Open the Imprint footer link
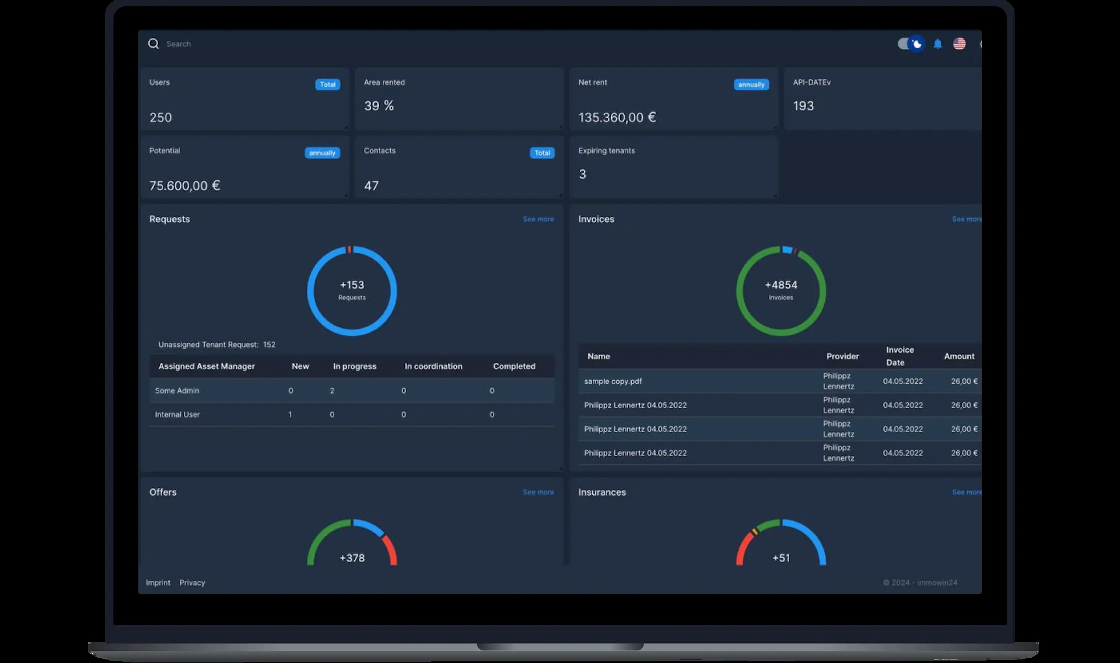 coord(158,583)
